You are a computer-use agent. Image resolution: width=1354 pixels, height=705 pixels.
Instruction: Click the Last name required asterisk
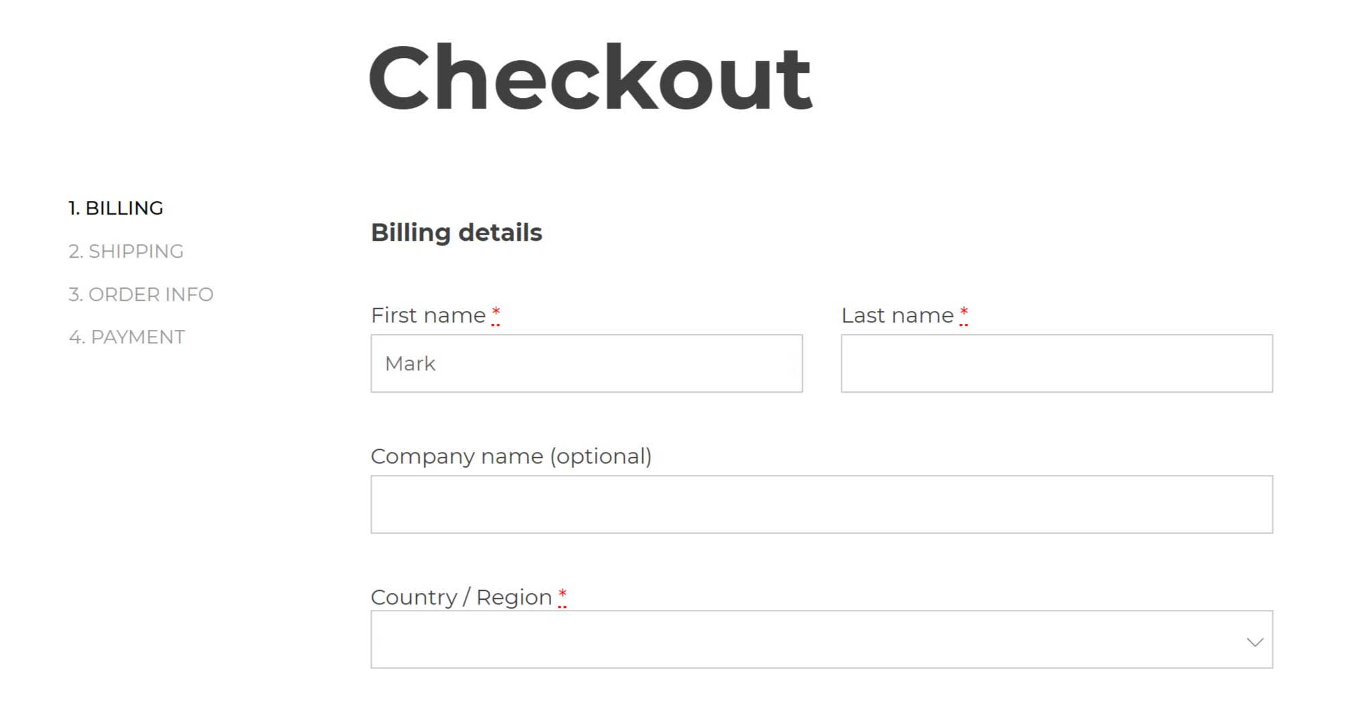[x=963, y=314]
